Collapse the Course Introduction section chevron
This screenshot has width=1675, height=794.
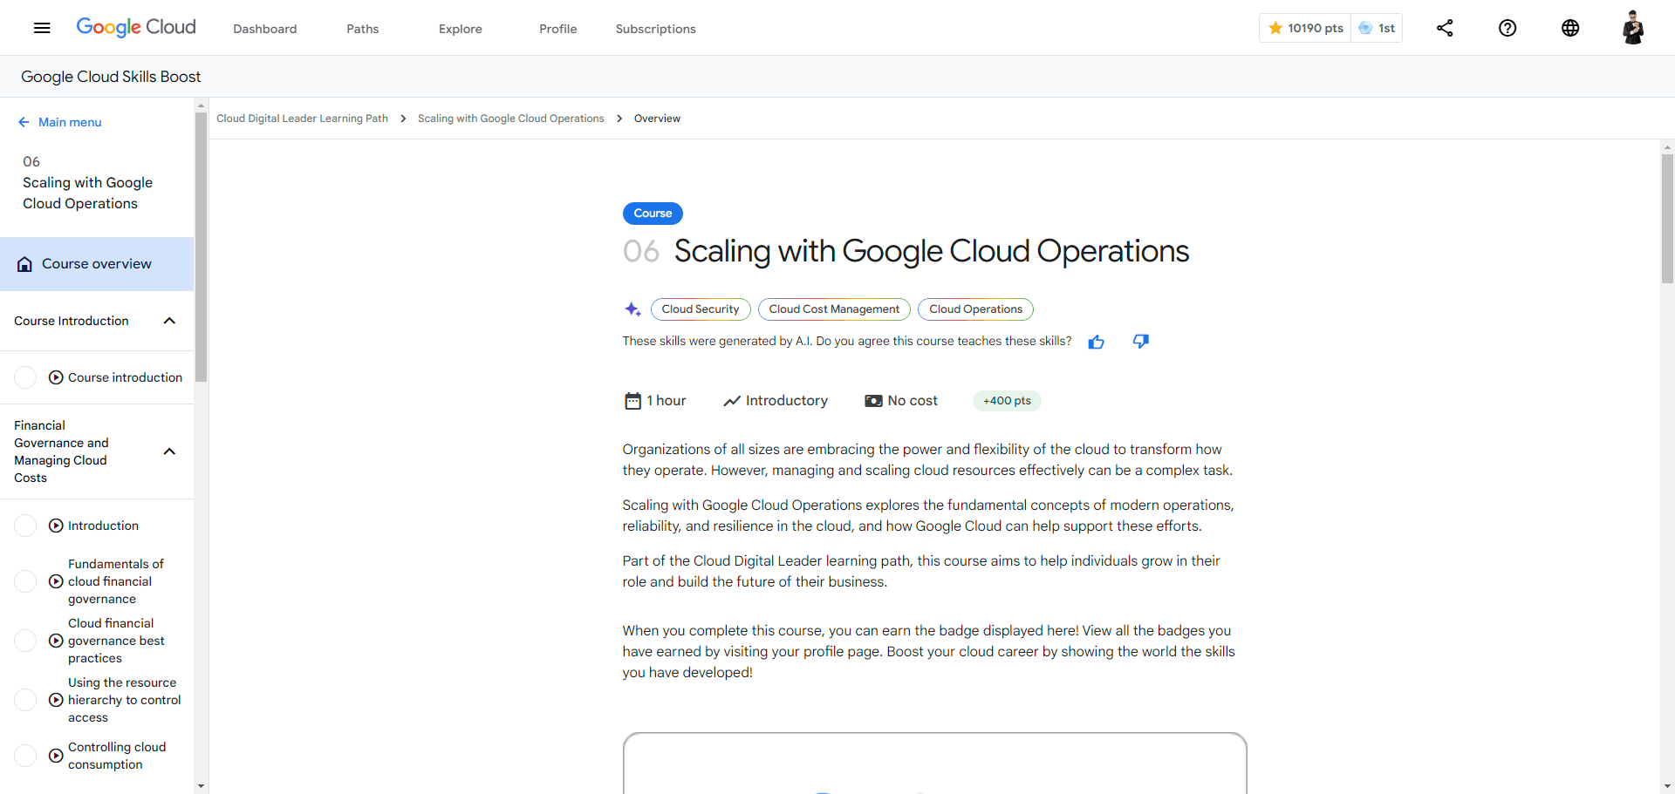[169, 321]
